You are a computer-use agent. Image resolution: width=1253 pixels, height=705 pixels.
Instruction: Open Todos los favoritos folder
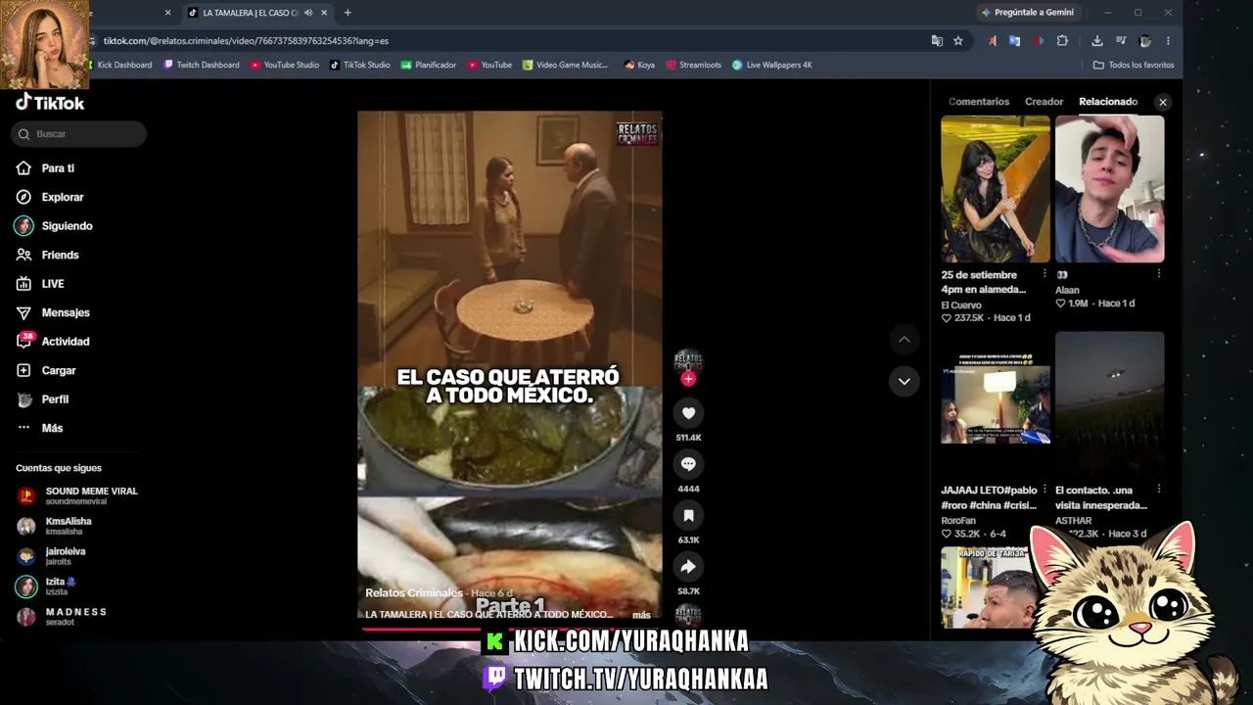1134,65
